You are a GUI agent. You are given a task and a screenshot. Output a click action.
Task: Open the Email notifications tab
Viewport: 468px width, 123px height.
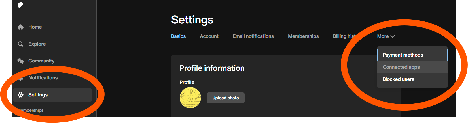point(253,36)
